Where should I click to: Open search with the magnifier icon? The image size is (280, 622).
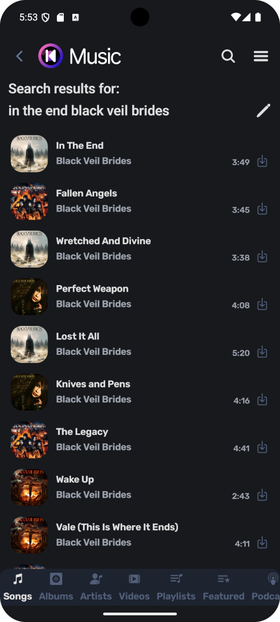228,57
